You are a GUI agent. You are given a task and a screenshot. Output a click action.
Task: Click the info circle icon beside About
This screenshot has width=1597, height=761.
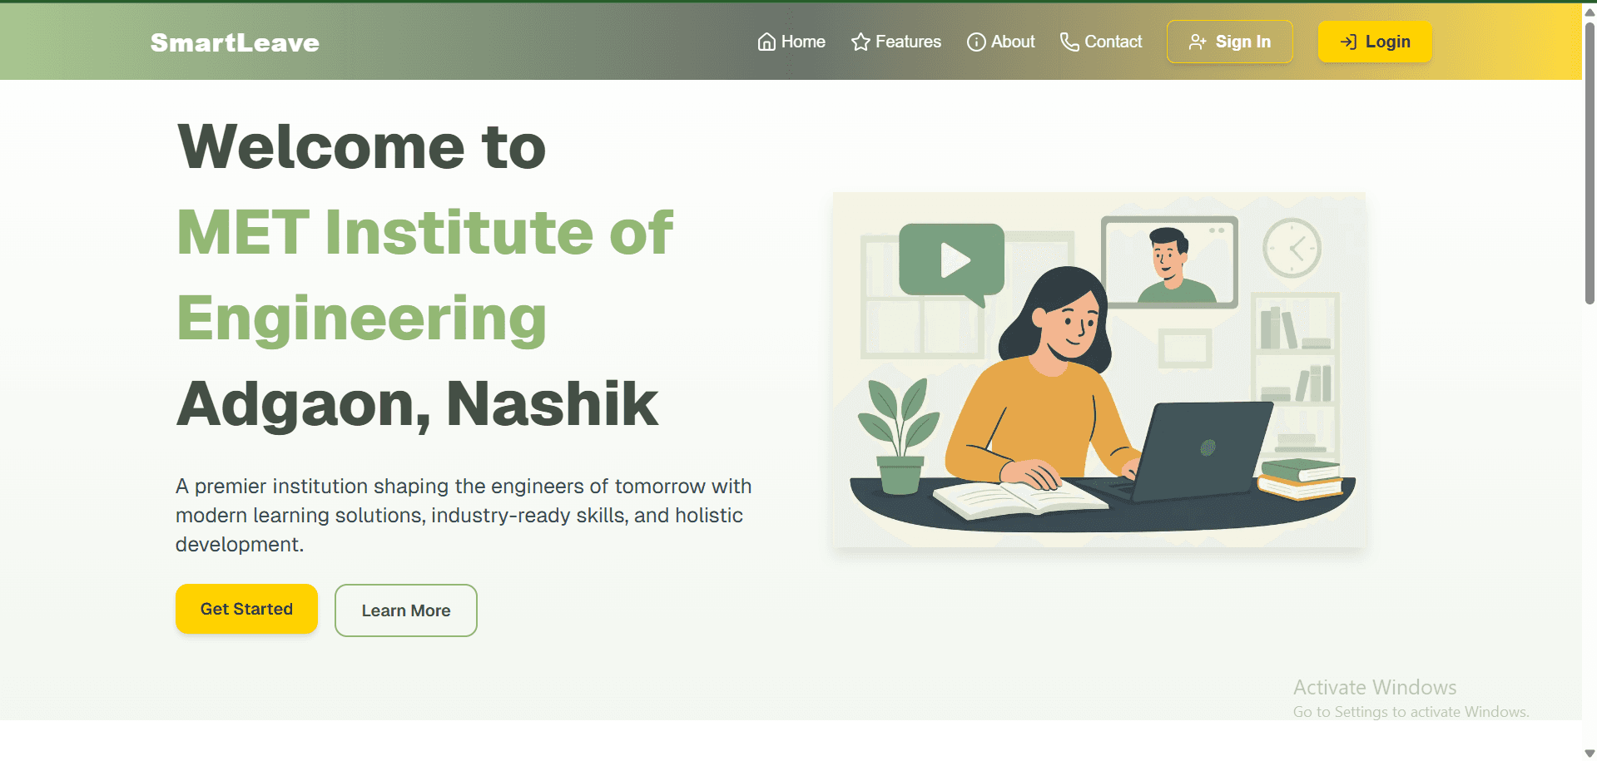976,42
